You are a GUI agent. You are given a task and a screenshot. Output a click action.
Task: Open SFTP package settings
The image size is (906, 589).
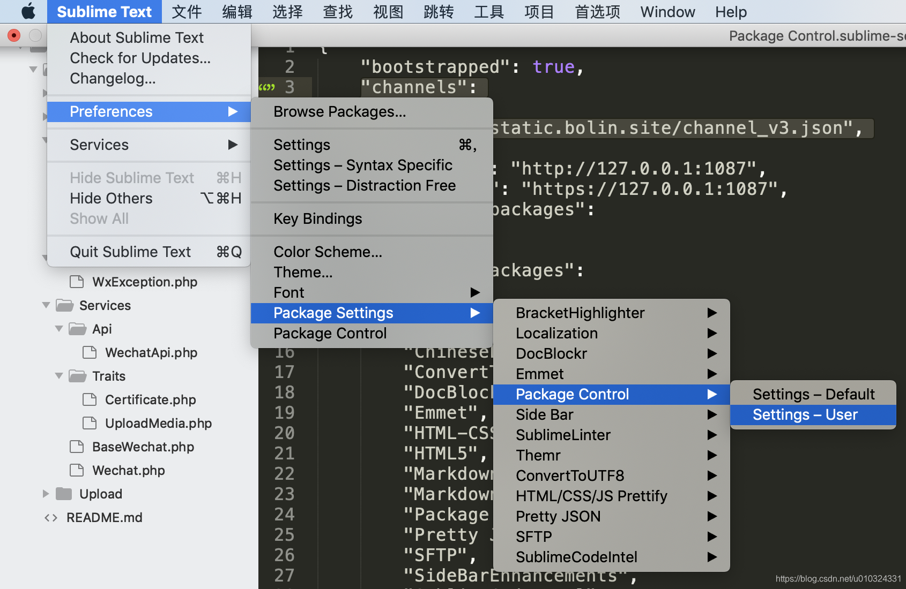coord(612,537)
